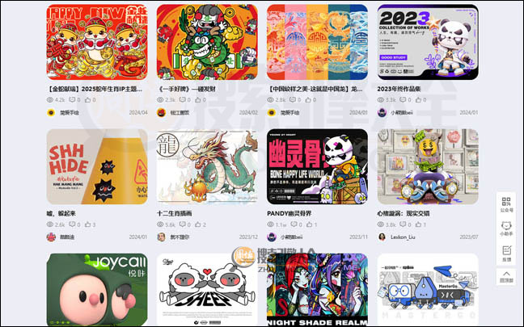Open the Joycall green character thumbnail
The image size is (524, 327).
pyautogui.click(x=97, y=290)
